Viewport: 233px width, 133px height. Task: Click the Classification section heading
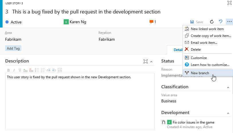[175, 87]
